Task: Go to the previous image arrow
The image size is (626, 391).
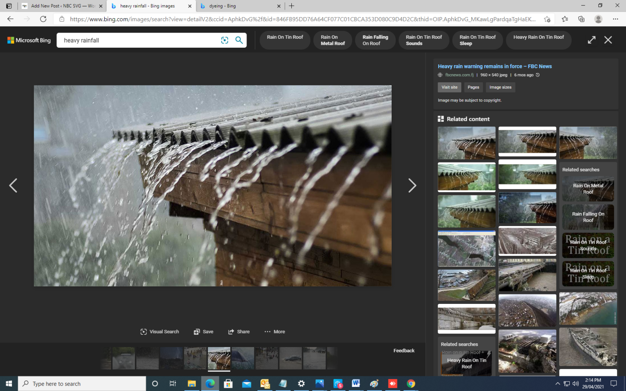Action: click(x=13, y=186)
